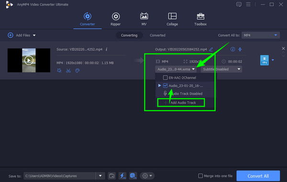The image size is (287, 182).
Task: Rename output file with pencil icon
Action: pos(211,49)
